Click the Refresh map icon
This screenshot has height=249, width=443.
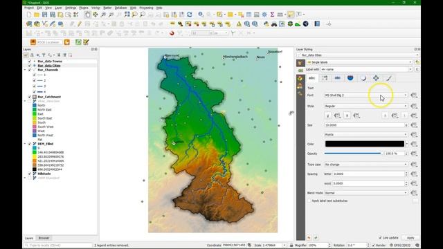pyautogui.click(x=190, y=15)
